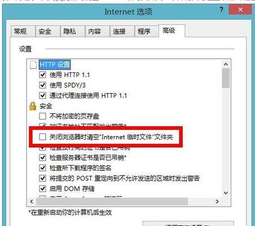Image resolution: width=255 pixels, height=226 pixels.
Task: Click the horizontal scrollbar thumb
Action: [112, 201]
